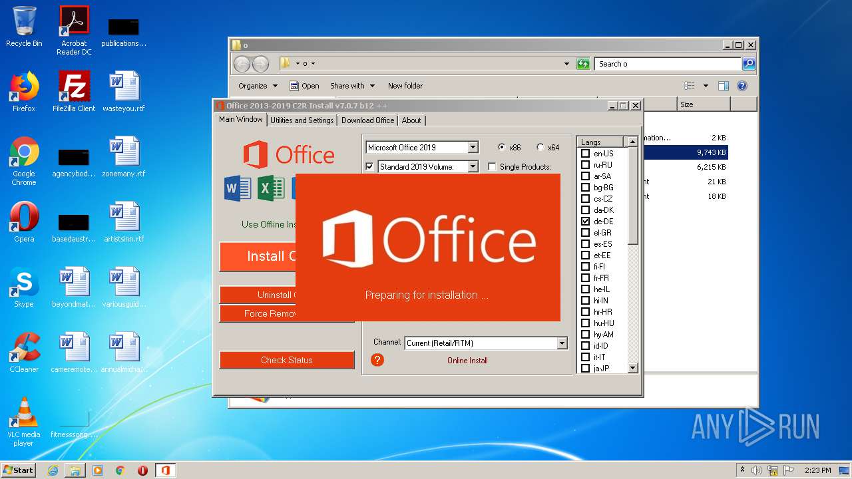Screen dimensions: 852x479
Task: Open VLC media player desktop icon
Action: click(24, 422)
